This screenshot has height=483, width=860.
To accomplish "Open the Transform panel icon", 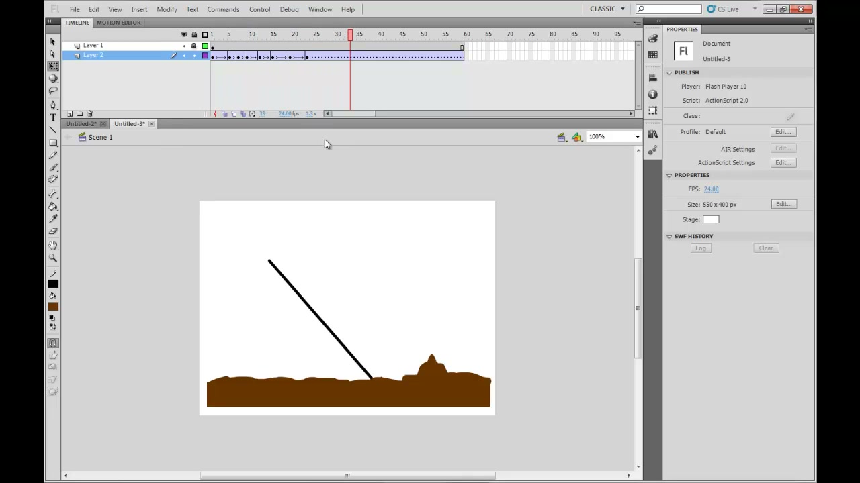I will pyautogui.click(x=652, y=111).
